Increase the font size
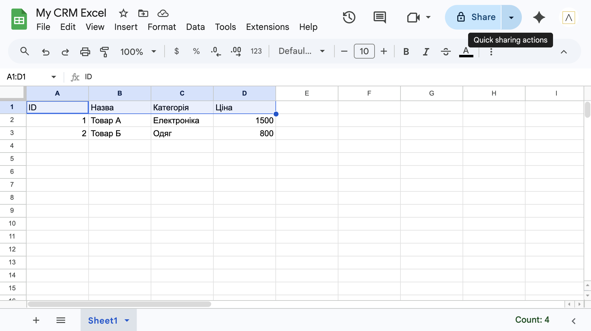 pyautogui.click(x=384, y=51)
